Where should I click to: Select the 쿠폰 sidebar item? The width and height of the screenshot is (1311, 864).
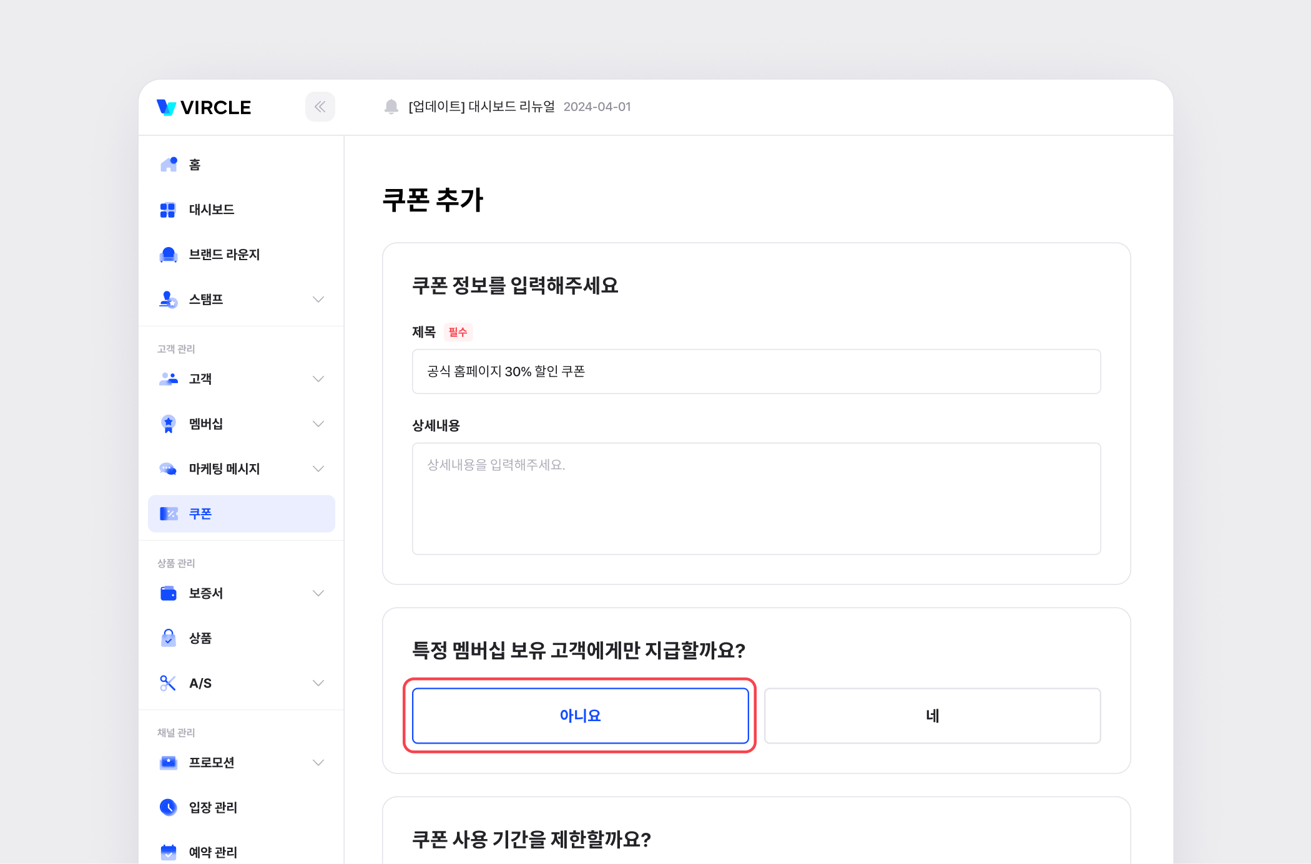pyautogui.click(x=242, y=513)
